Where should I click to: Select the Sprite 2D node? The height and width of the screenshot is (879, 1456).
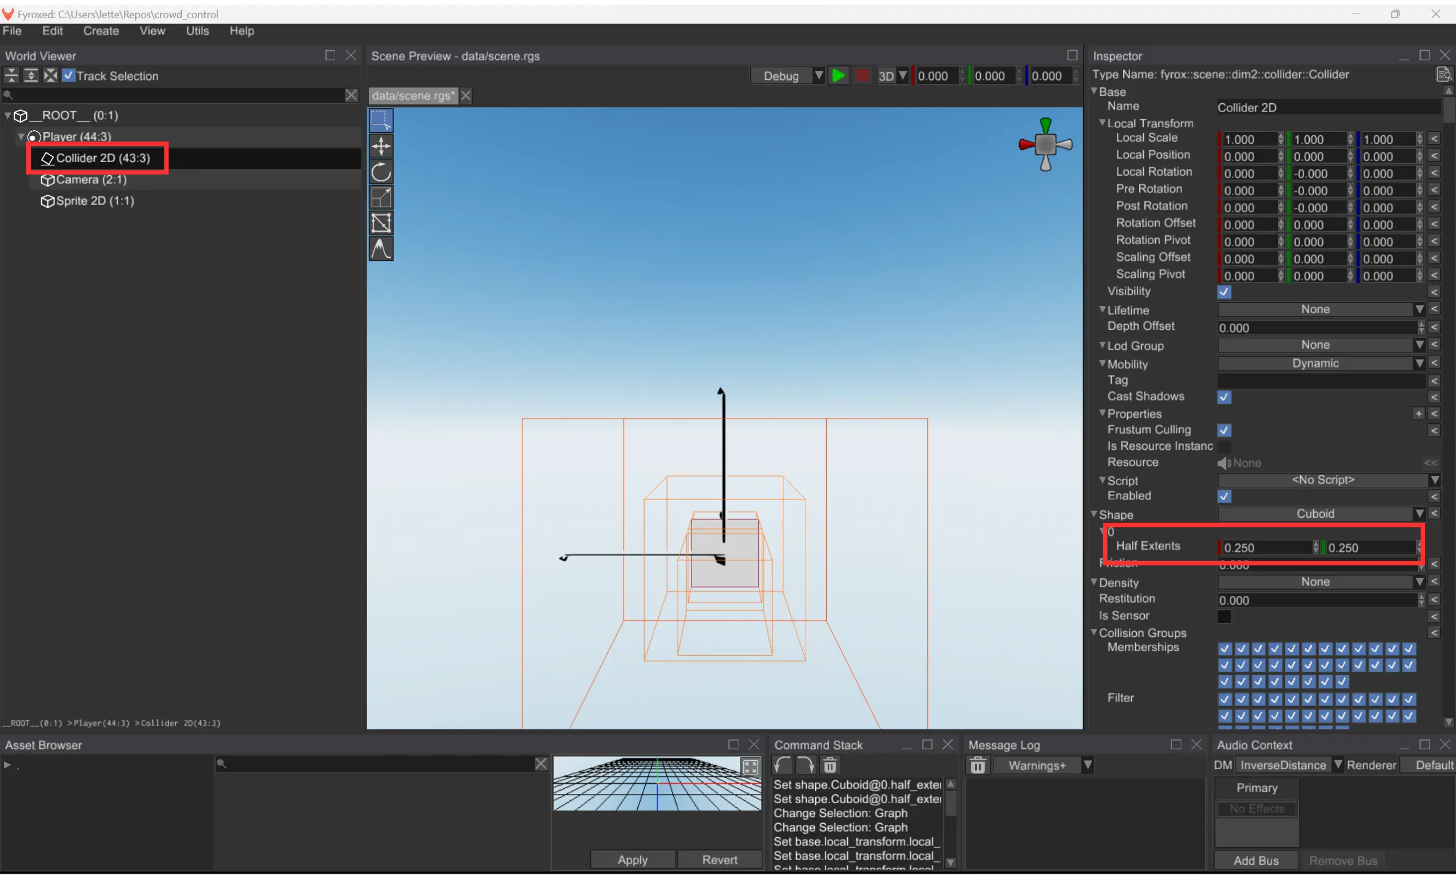coord(87,201)
